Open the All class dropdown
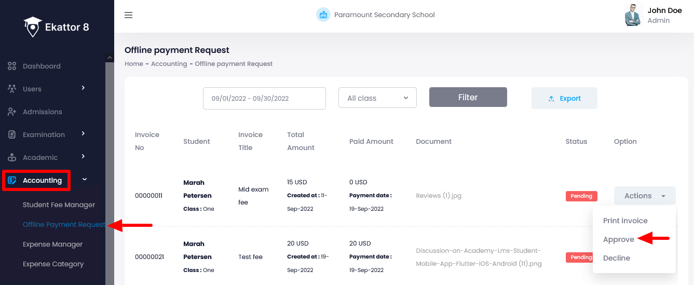The width and height of the screenshot is (694, 285). pos(377,98)
